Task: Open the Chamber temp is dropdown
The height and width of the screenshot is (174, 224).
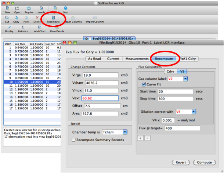Action: 125,132
